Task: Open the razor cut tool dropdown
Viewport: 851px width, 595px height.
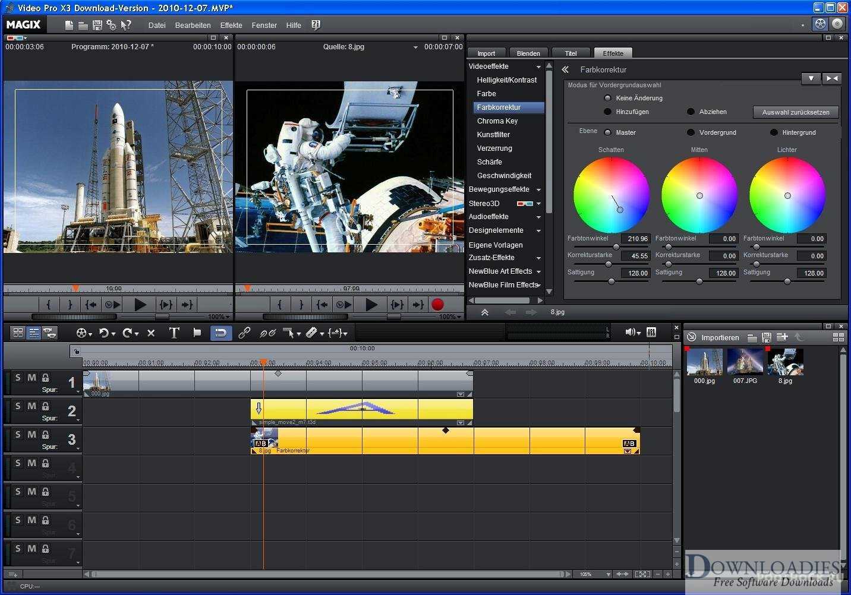Action: coord(315,333)
